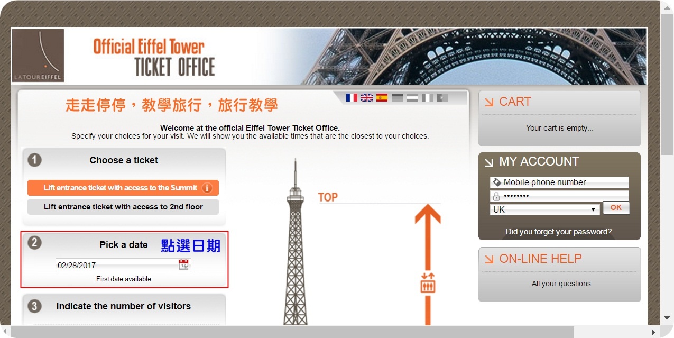Switch language with the French flag
674x338 pixels.
coord(352,98)
